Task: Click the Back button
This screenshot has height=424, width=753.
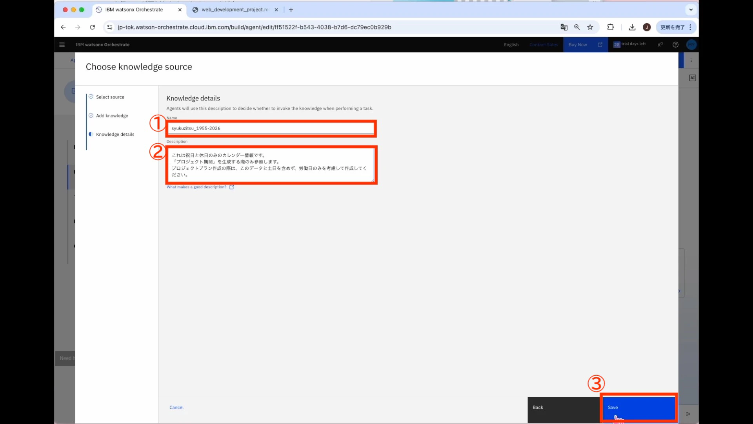Action: (564, 408)
